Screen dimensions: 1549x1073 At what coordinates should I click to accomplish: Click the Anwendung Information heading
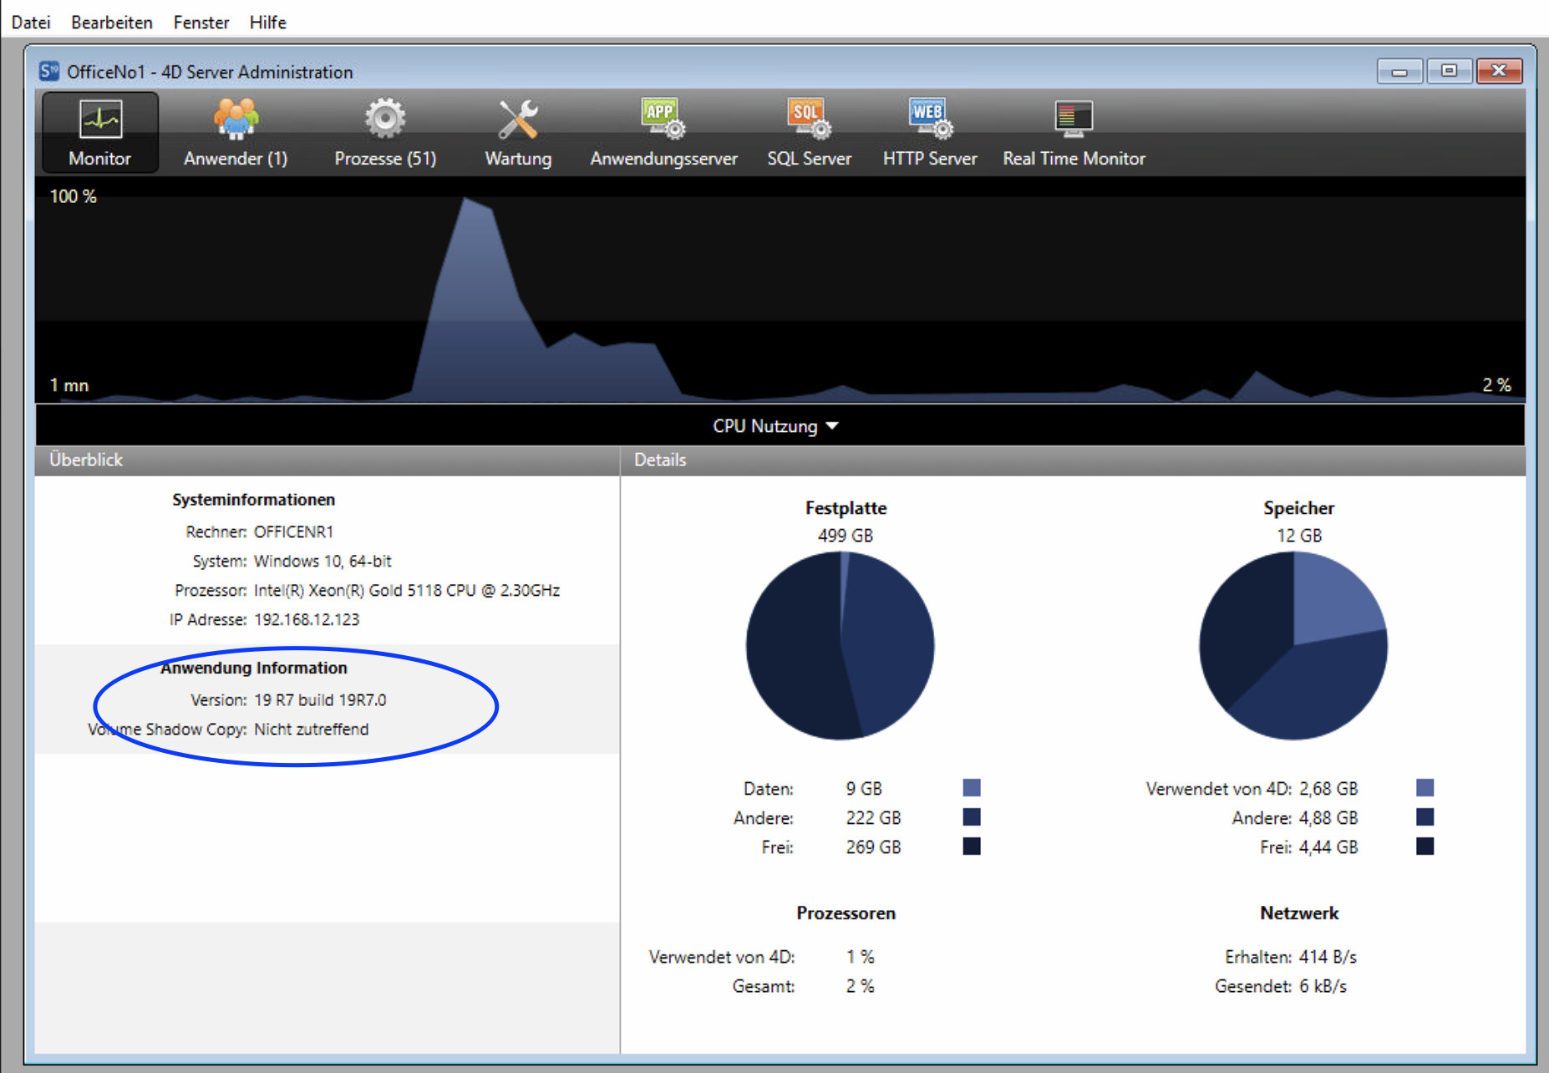[x=253, y=667]
